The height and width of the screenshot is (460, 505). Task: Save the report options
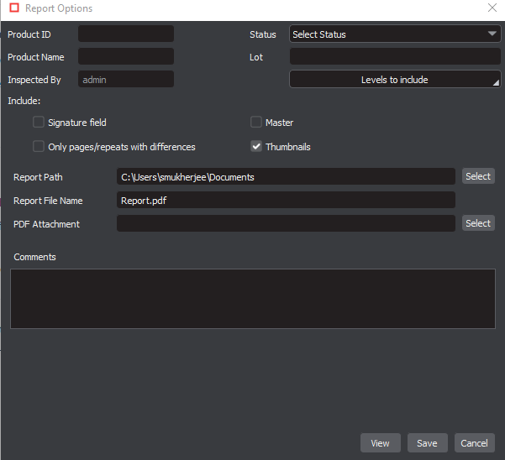[x=427, y=443]
